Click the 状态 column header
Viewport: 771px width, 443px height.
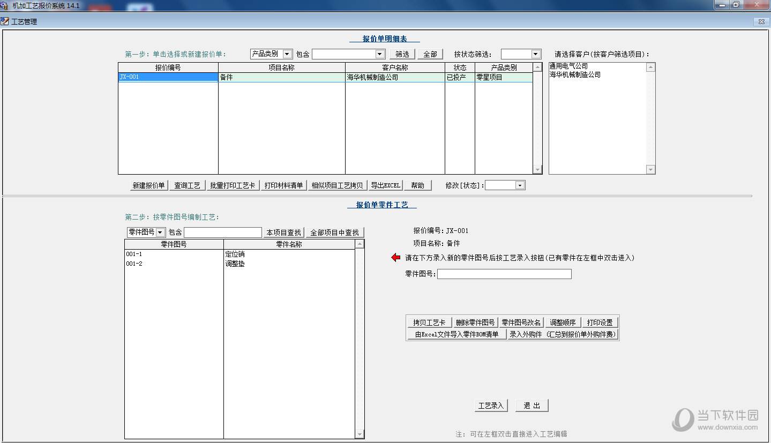click(x=460, y=67)
